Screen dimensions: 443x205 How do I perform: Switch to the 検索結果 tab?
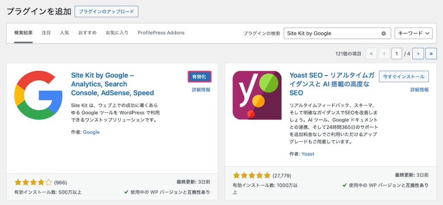(23, 33)
